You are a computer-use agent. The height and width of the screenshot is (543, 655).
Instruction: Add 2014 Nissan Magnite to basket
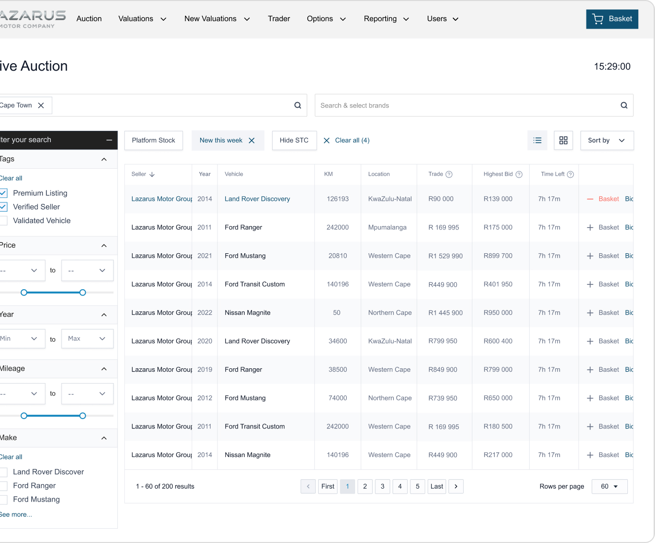(x=603, y=455)
